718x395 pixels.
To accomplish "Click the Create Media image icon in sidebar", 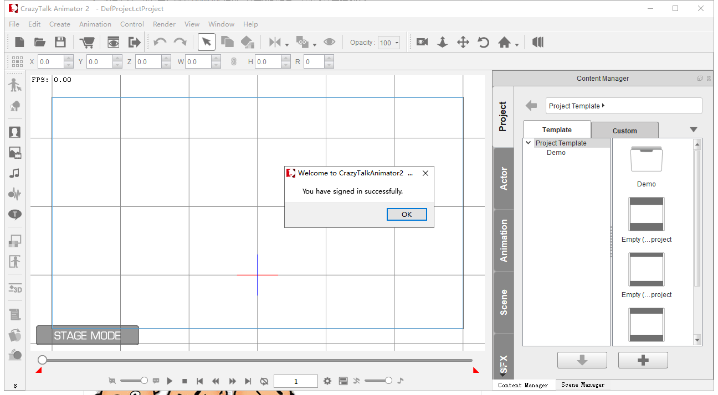I will (x=15, y=153).
